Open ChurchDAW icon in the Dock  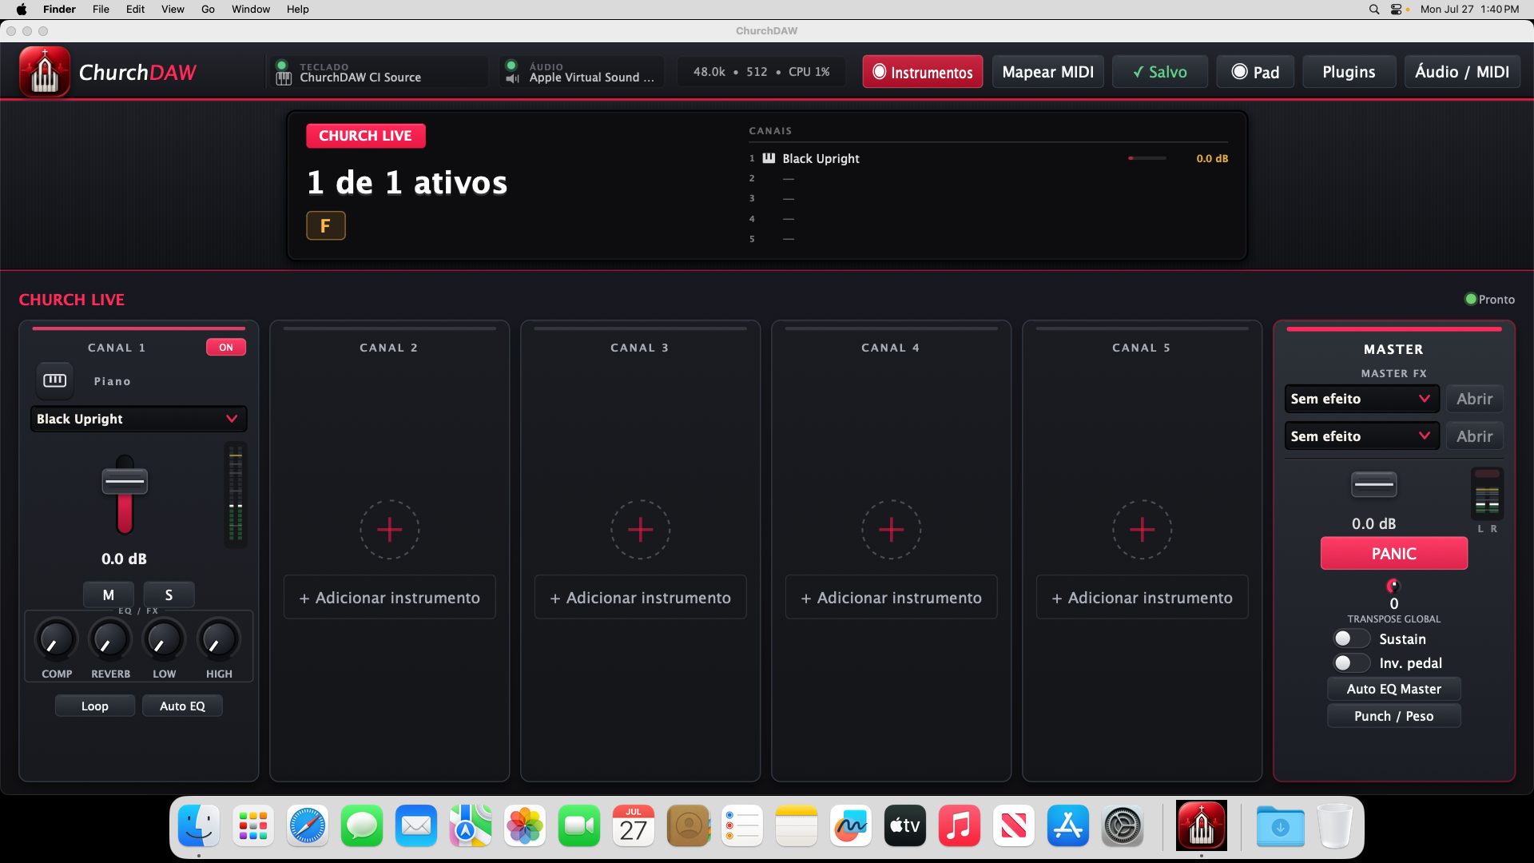1202,825
